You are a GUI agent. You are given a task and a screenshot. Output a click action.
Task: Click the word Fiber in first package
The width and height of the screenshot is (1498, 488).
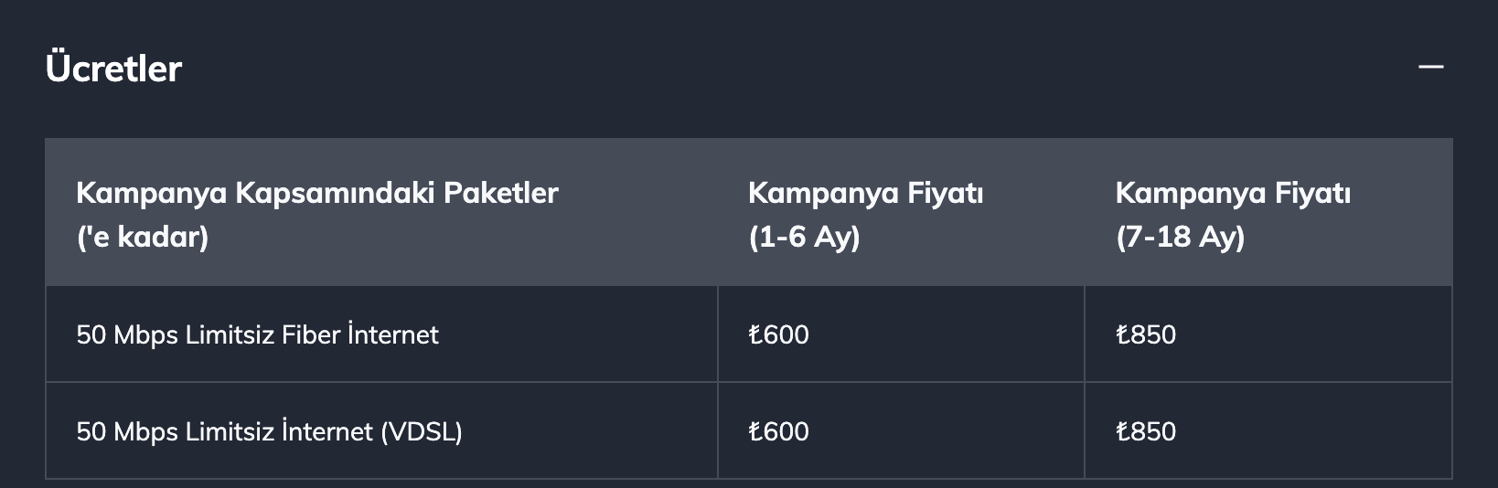pyautogui.click(x=310, y=334)
